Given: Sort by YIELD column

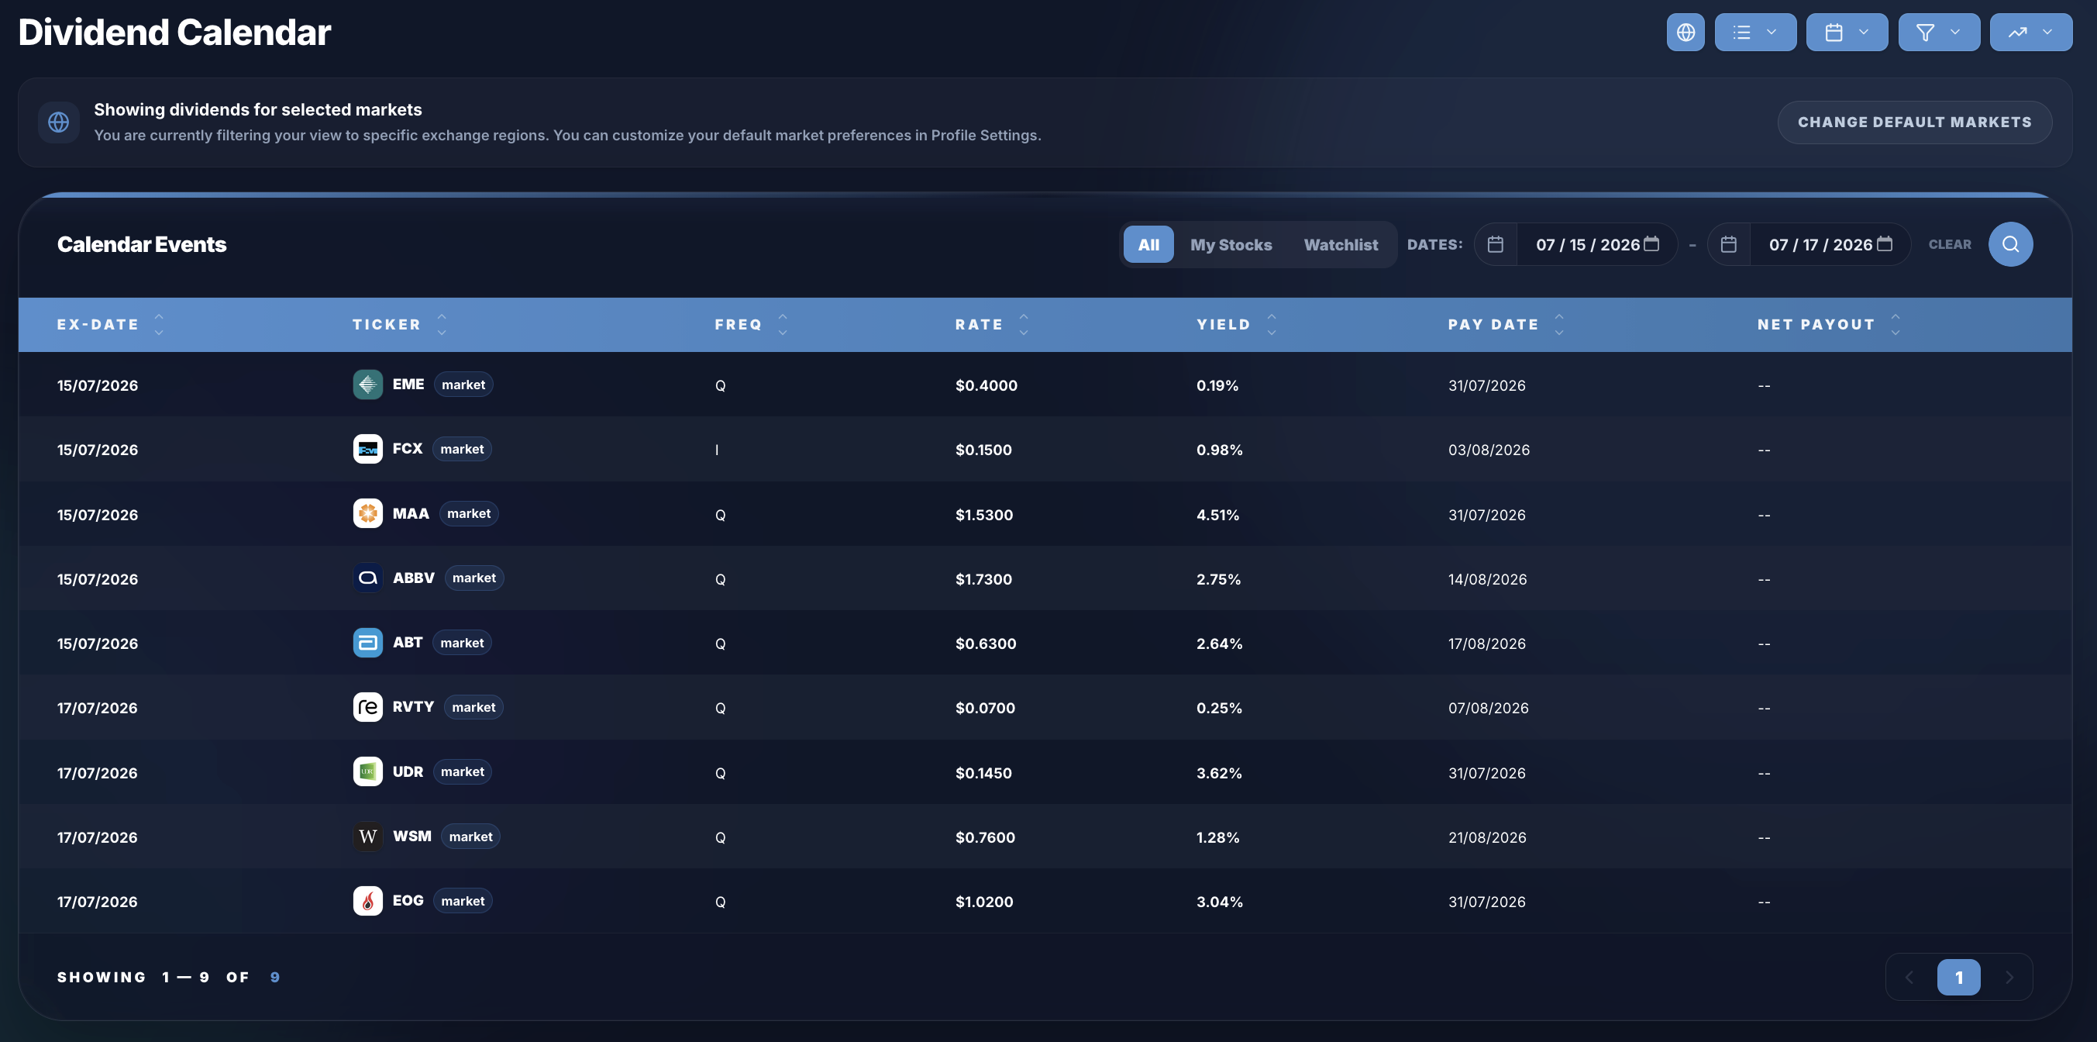Looking at the screenshot, I should (x=1236, y=324).
